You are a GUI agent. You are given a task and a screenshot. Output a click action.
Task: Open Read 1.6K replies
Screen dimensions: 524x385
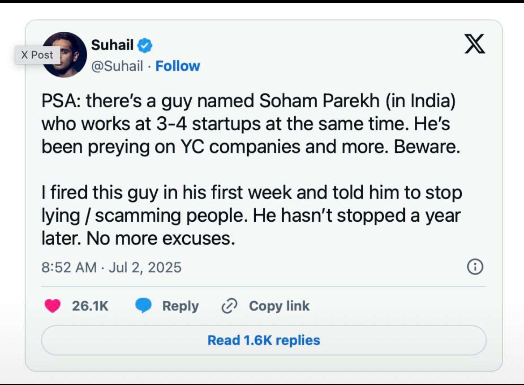tap(263, 340)
